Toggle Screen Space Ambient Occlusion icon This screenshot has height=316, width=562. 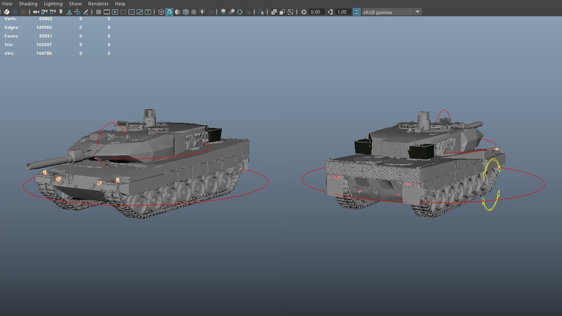pos(223,12)
